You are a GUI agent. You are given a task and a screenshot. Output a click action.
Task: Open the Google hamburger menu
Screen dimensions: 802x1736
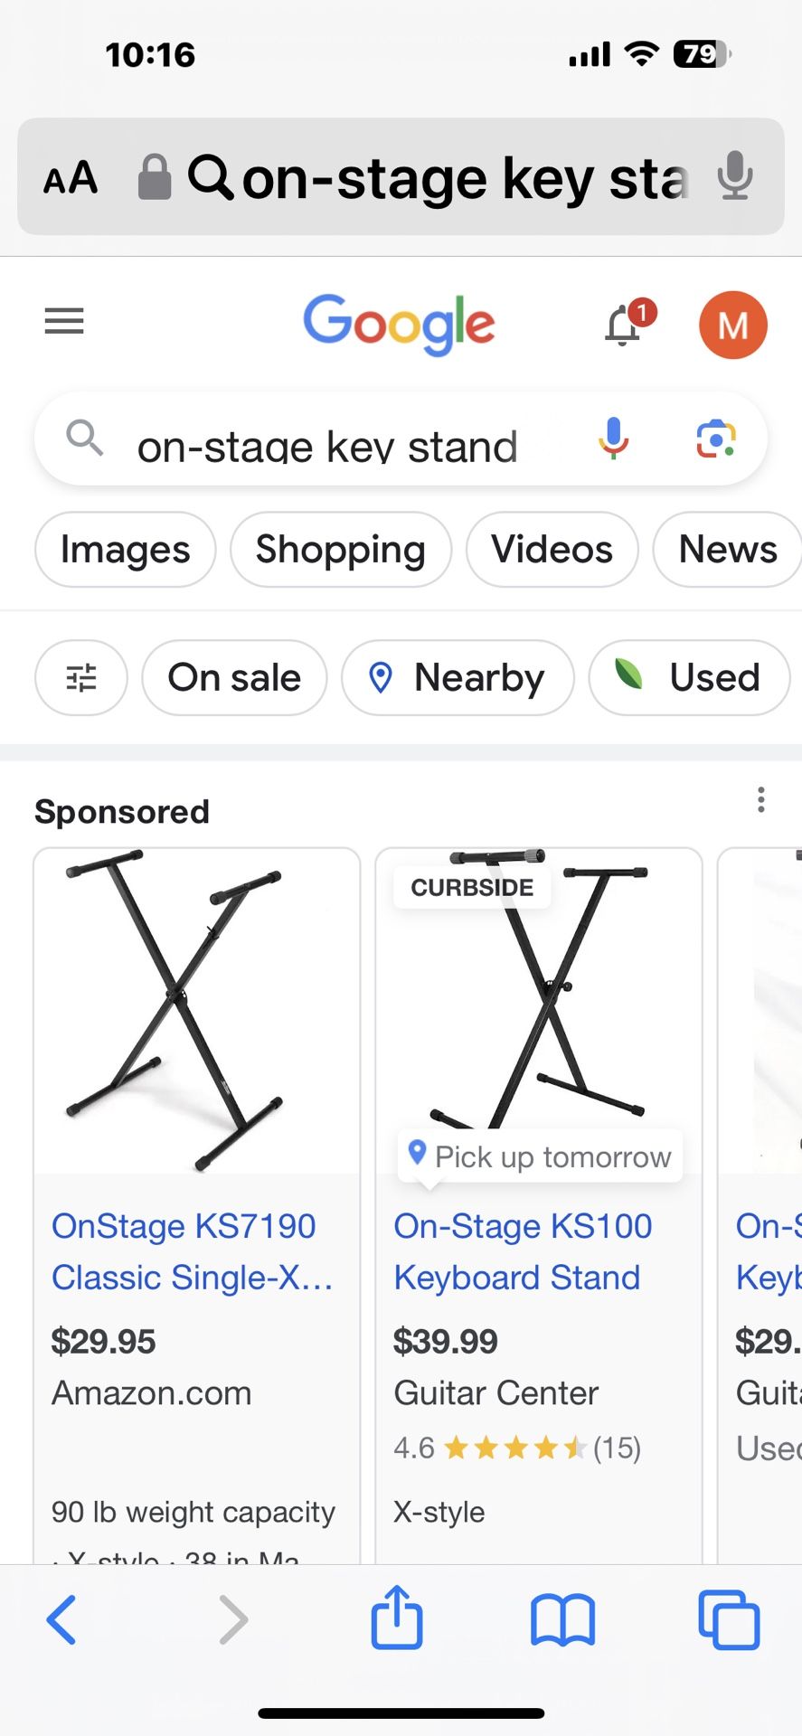pyautogui.click(x=64, y=321)
